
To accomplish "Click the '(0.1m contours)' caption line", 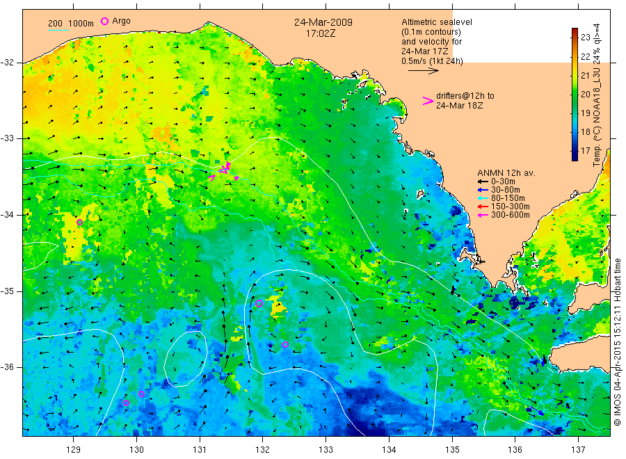I will pos(431,32).
